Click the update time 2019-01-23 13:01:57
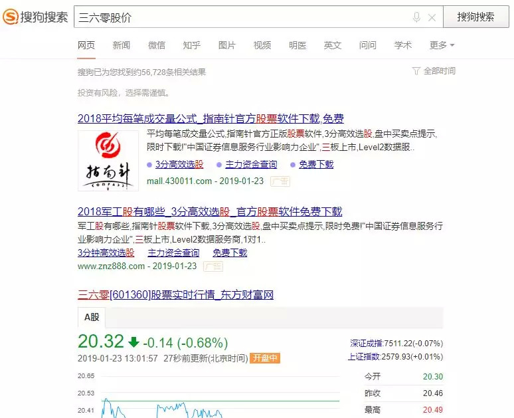The image size is (514, 418). pyautogui.click(x=118, y=358)
